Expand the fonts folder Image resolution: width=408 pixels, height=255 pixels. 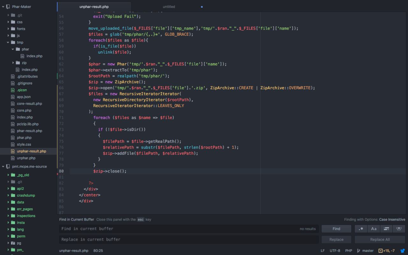(8, 29)
